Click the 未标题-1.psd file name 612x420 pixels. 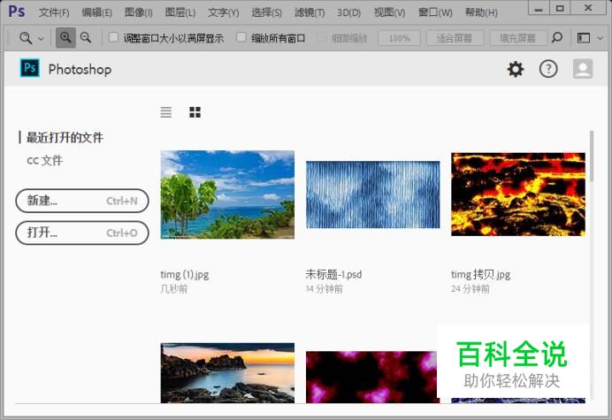pos(333,274)
